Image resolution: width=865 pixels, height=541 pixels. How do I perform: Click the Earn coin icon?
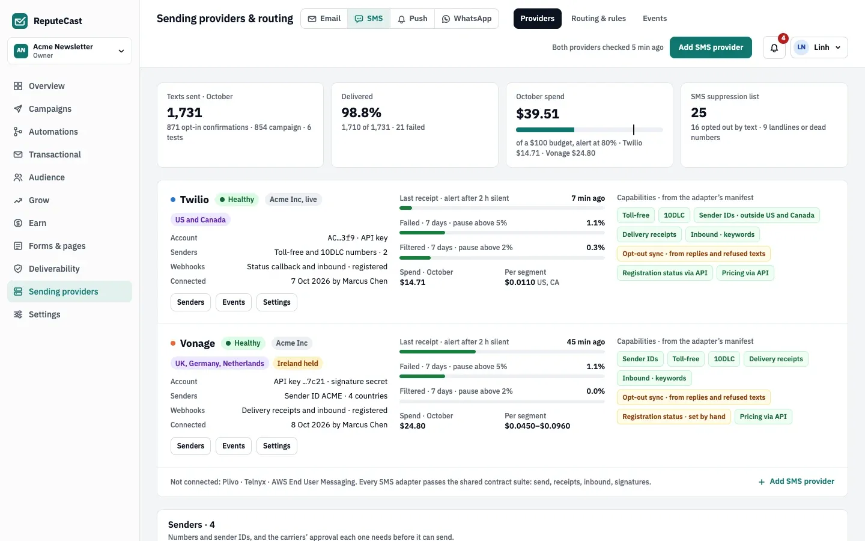[18, 223]
